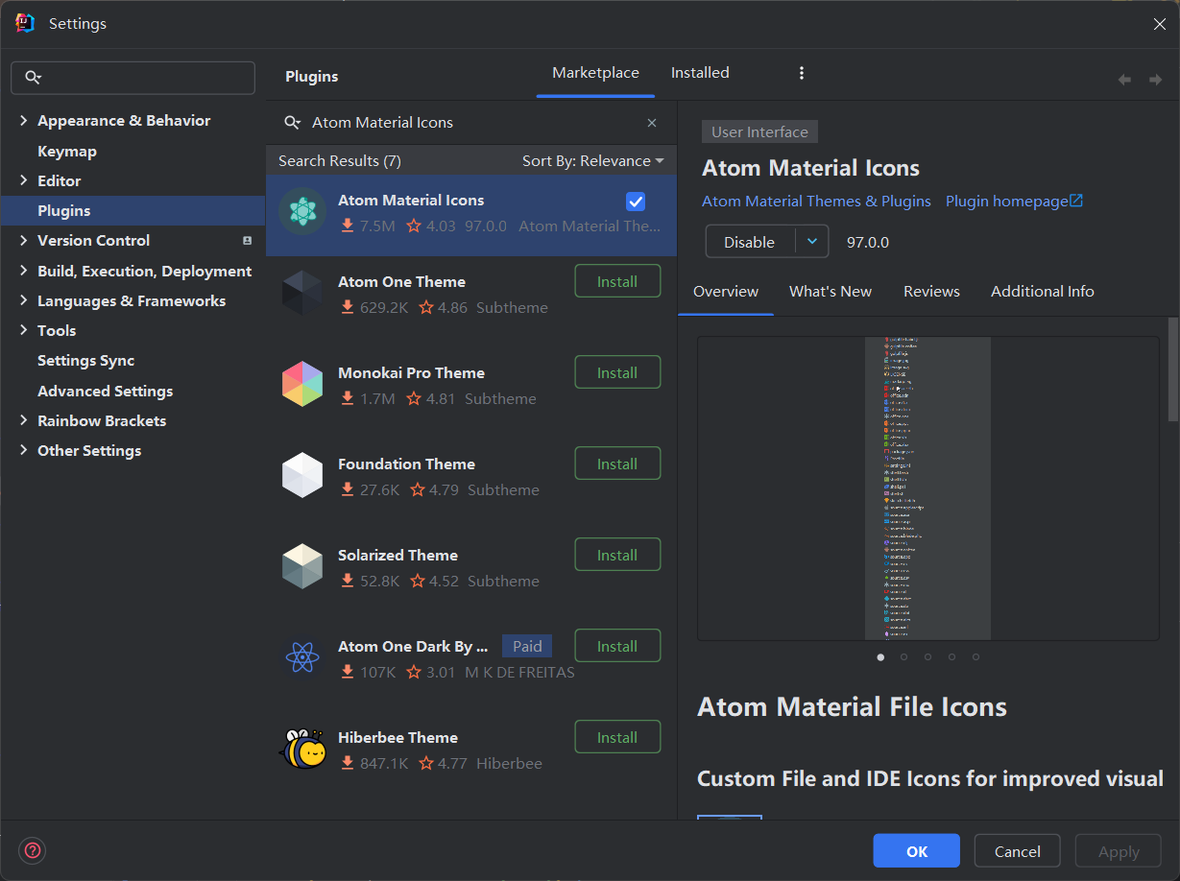Select Keymap in the settings tree
Image resolution: width=1180 pixels, height=881 pixels.
[x=67, y=152]
